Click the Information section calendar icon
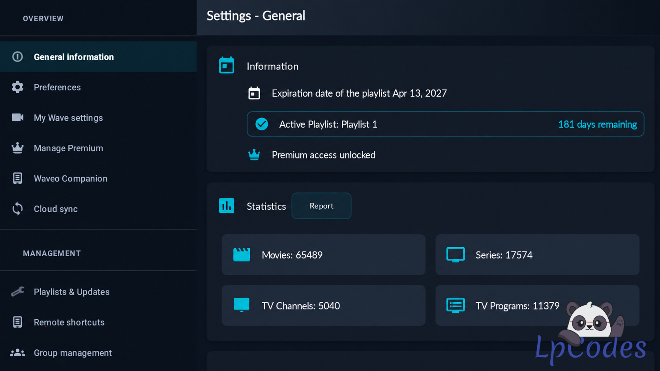Screen dimensions: 660x371 [227, 65]
